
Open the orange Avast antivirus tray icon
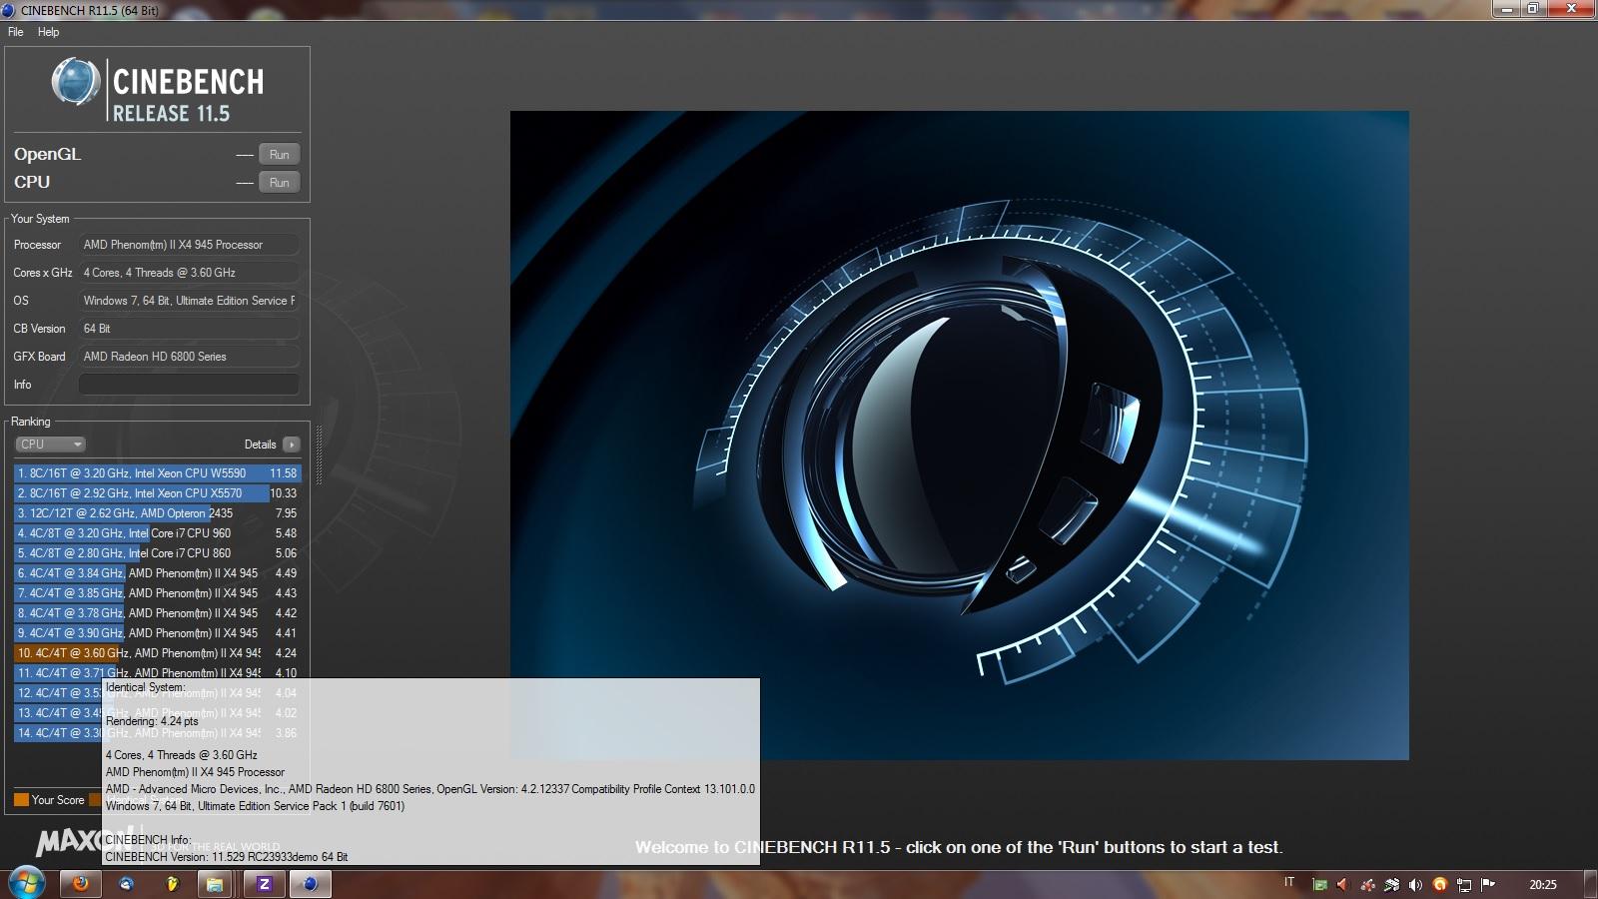[x=1439, y=884]
